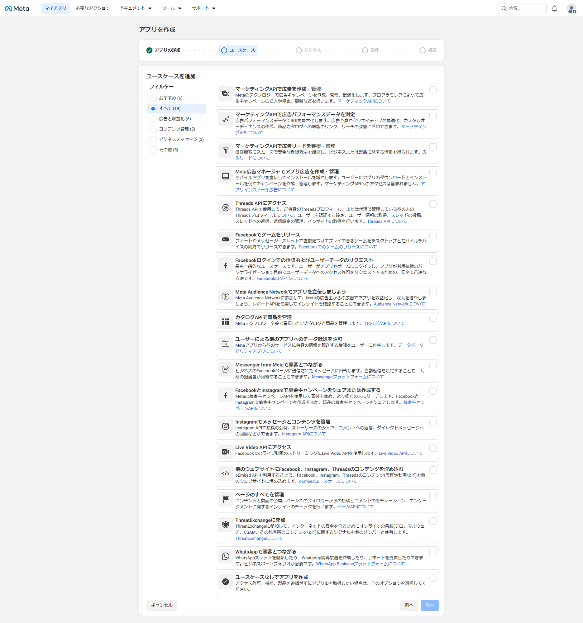Screen dimensions: 583x623
Task: Click the Messenger from Meta icon
Action: click(225, 369)
